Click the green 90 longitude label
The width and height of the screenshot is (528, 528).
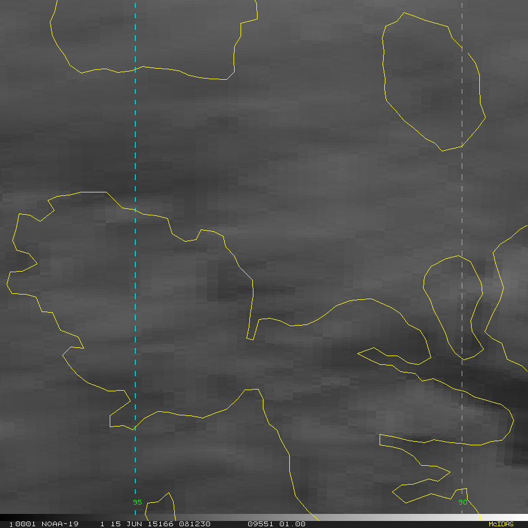462,502
